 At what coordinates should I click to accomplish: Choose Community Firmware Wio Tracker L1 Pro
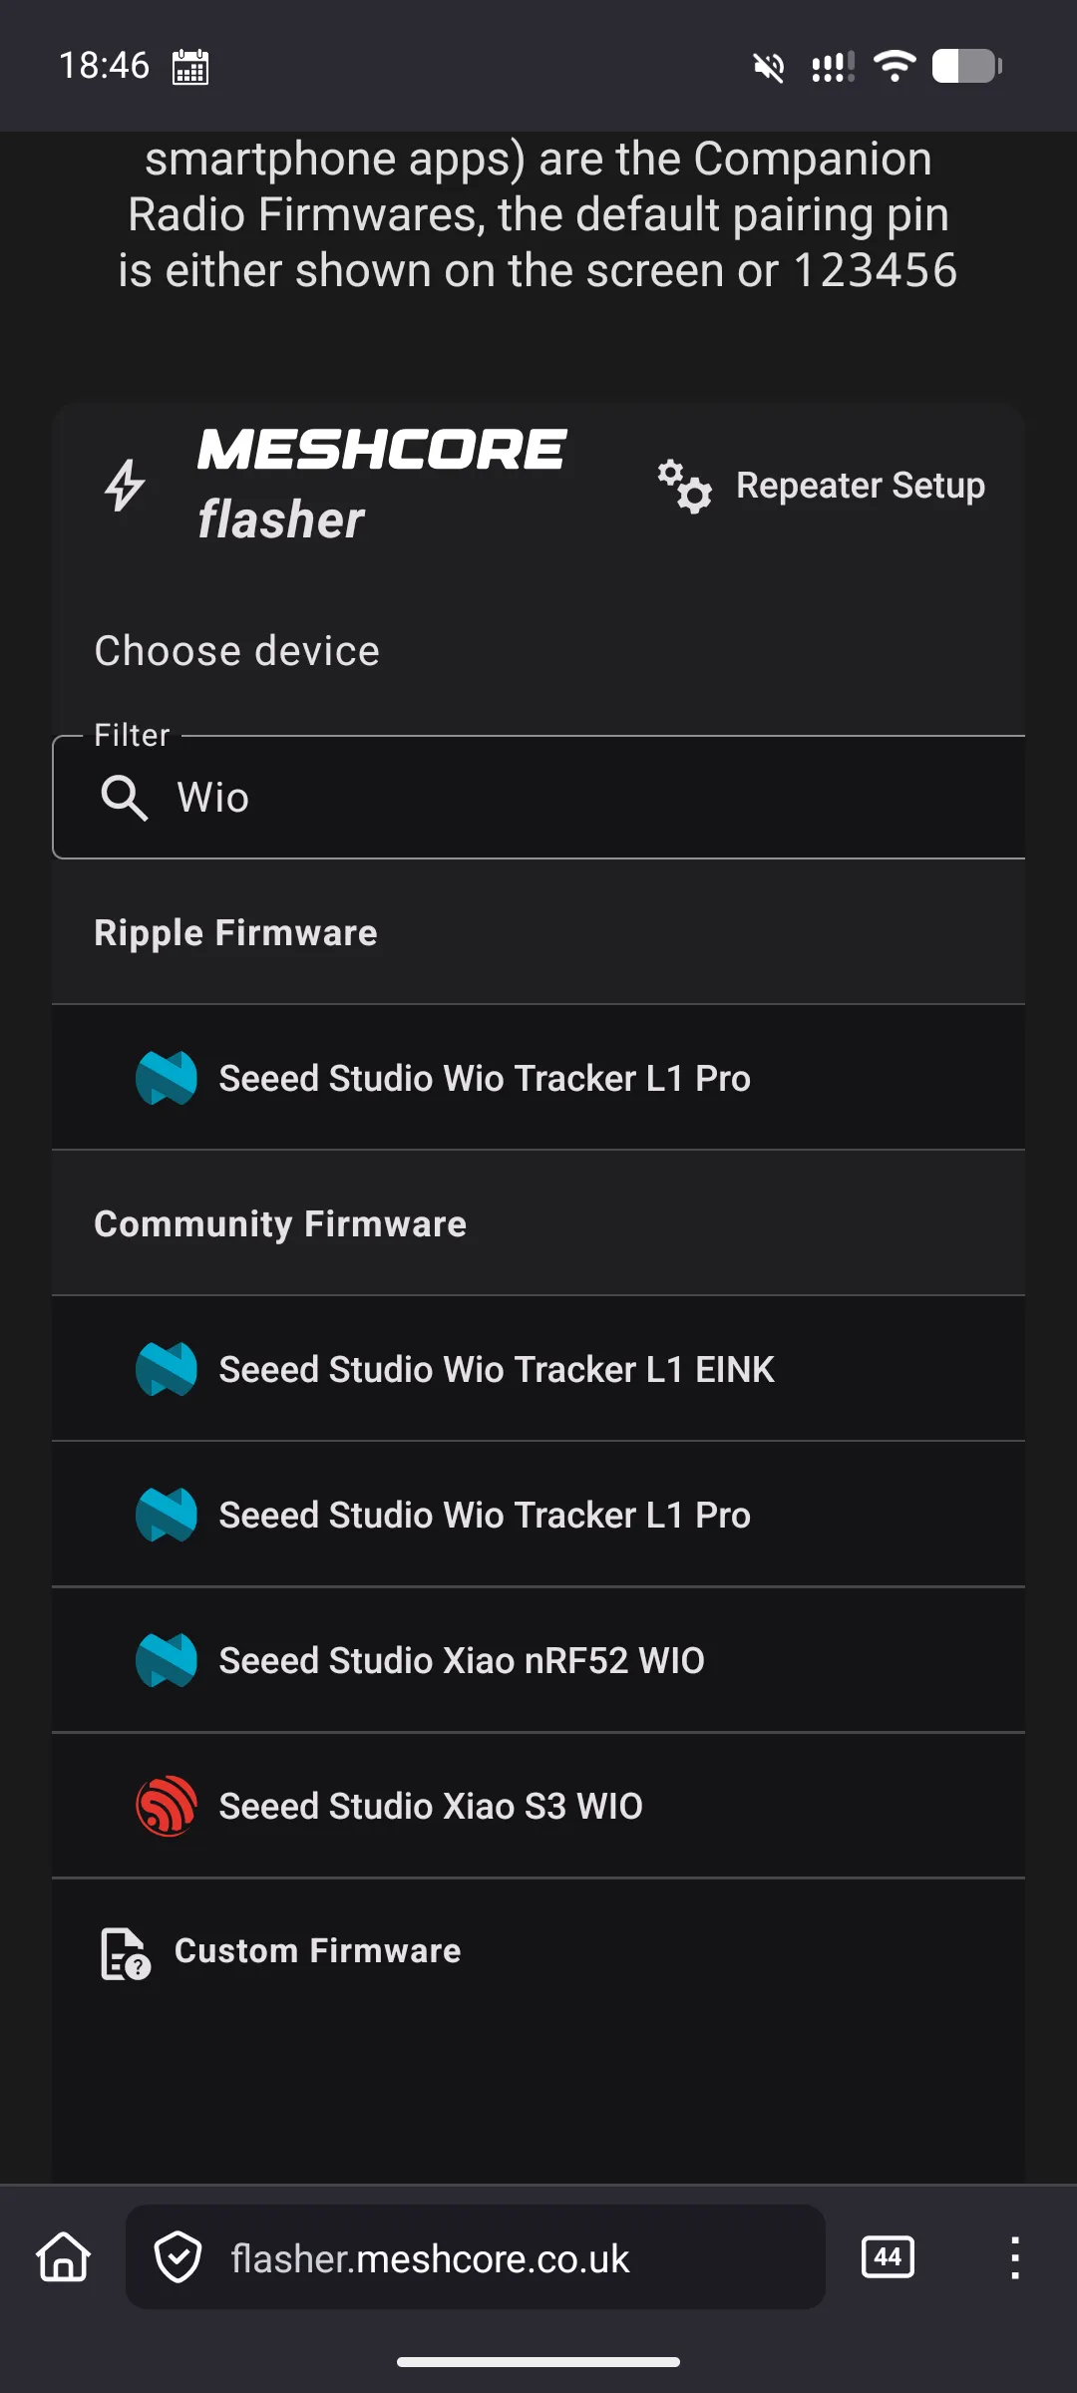coord(538,1515)
